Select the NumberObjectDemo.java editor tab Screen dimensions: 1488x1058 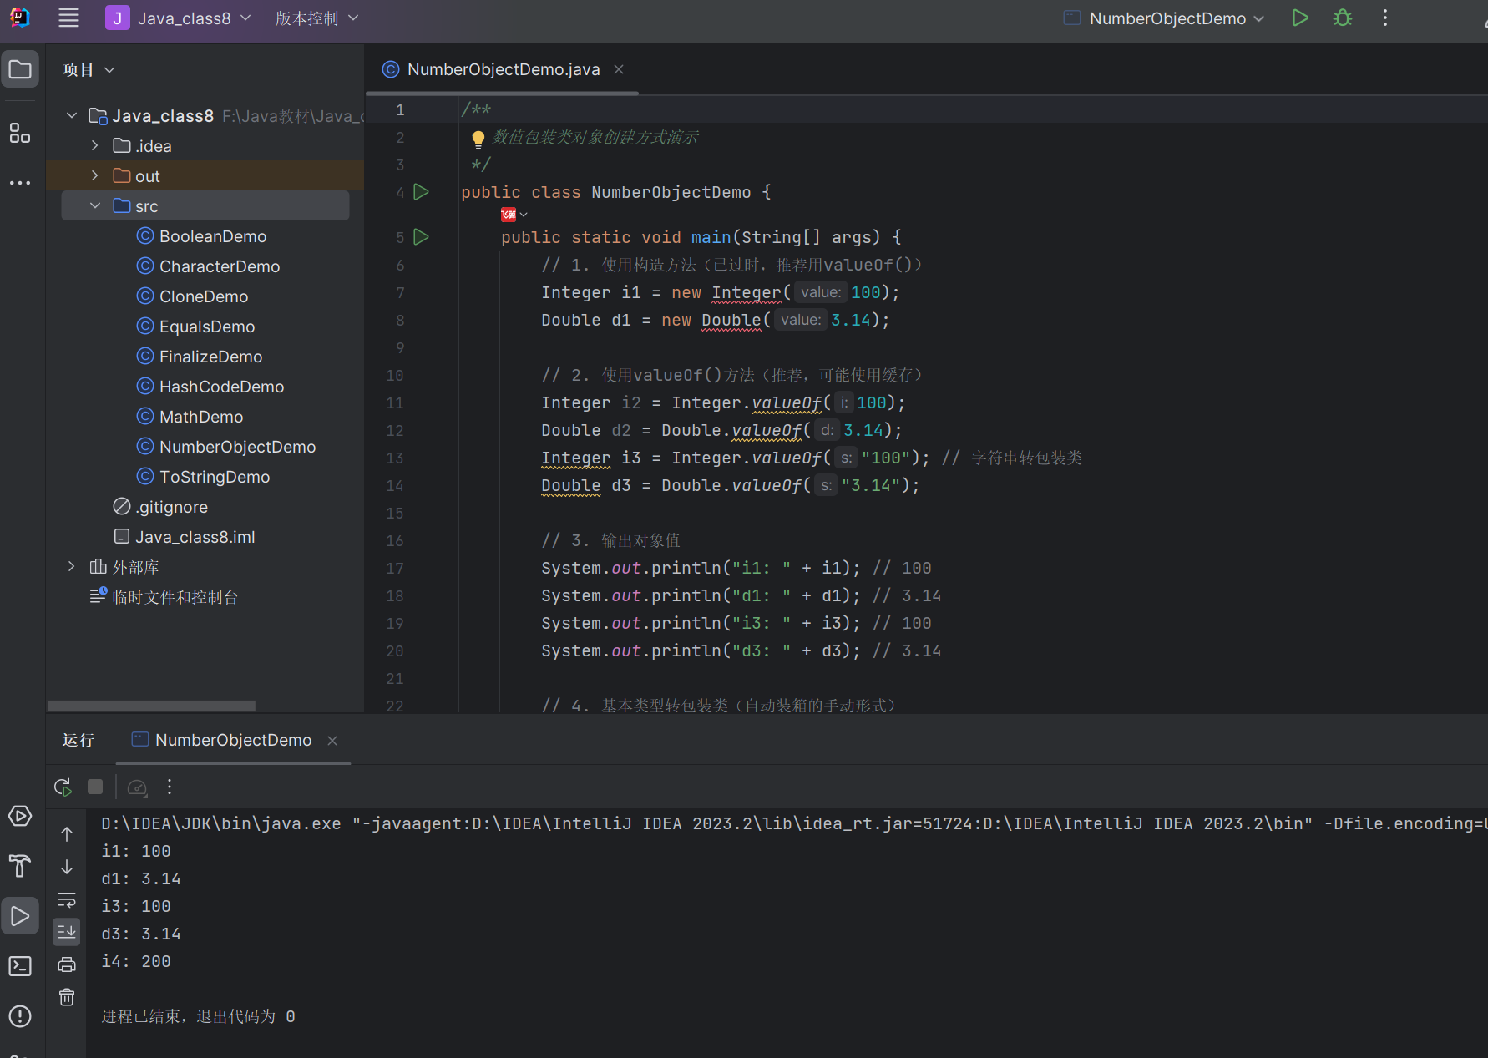click(503, 69)
